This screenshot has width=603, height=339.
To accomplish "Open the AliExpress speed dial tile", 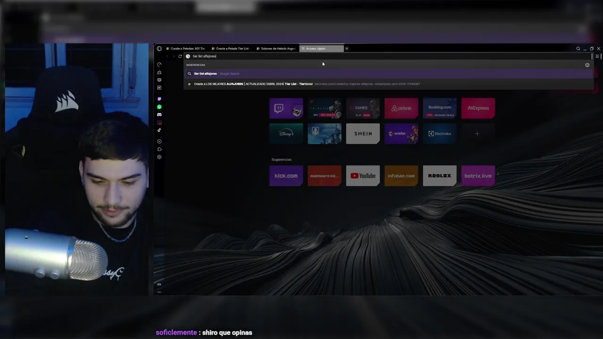I will (x=478, y=108).
